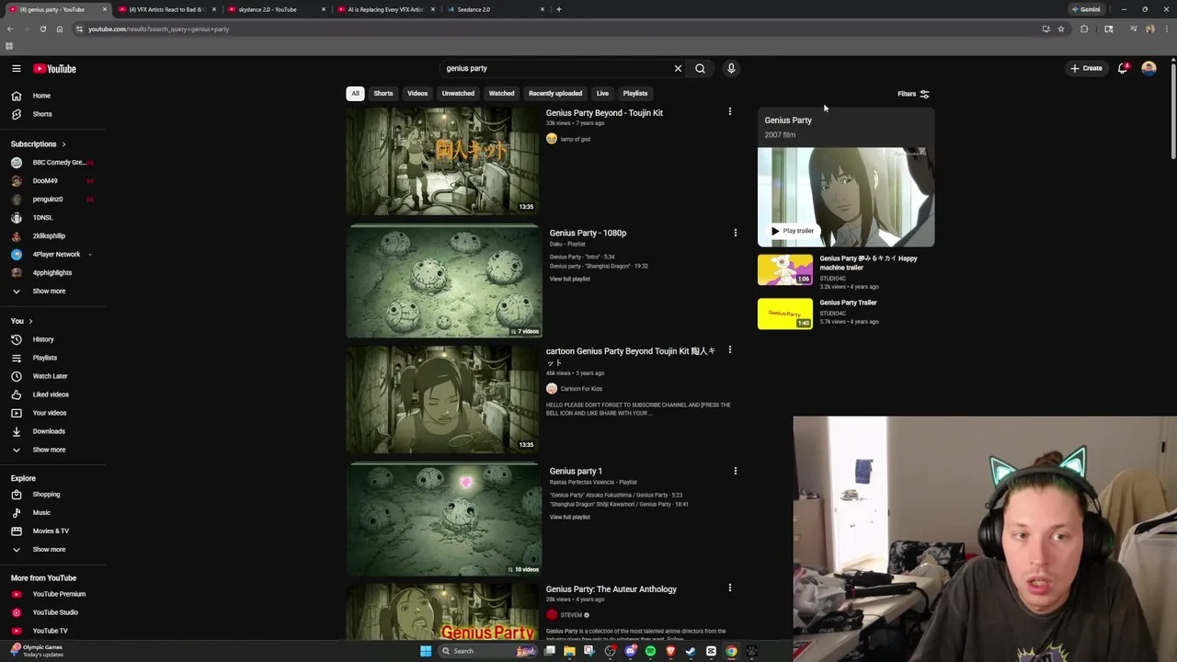View full playlist for Genius party 1
This screenshot has height=662, width=1177.
click(x=570, y=517)
